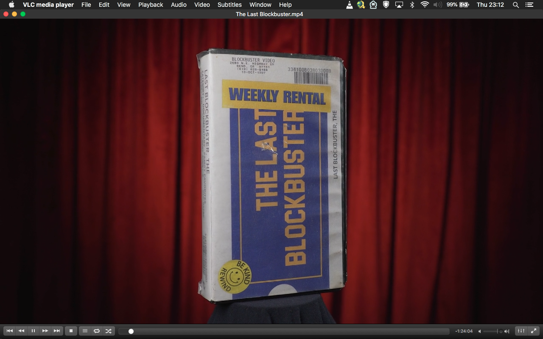Open Notification Center list icon
The width and height of the screenshot is (543, 339).
point(529,5)
